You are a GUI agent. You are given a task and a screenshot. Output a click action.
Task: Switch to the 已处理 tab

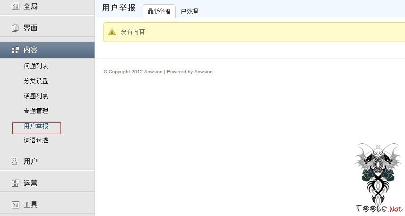pyautogui.click(x=190, y=11)
